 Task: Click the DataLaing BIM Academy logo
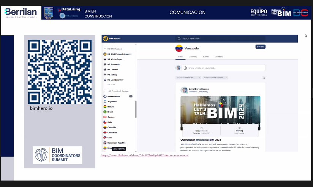69,13
